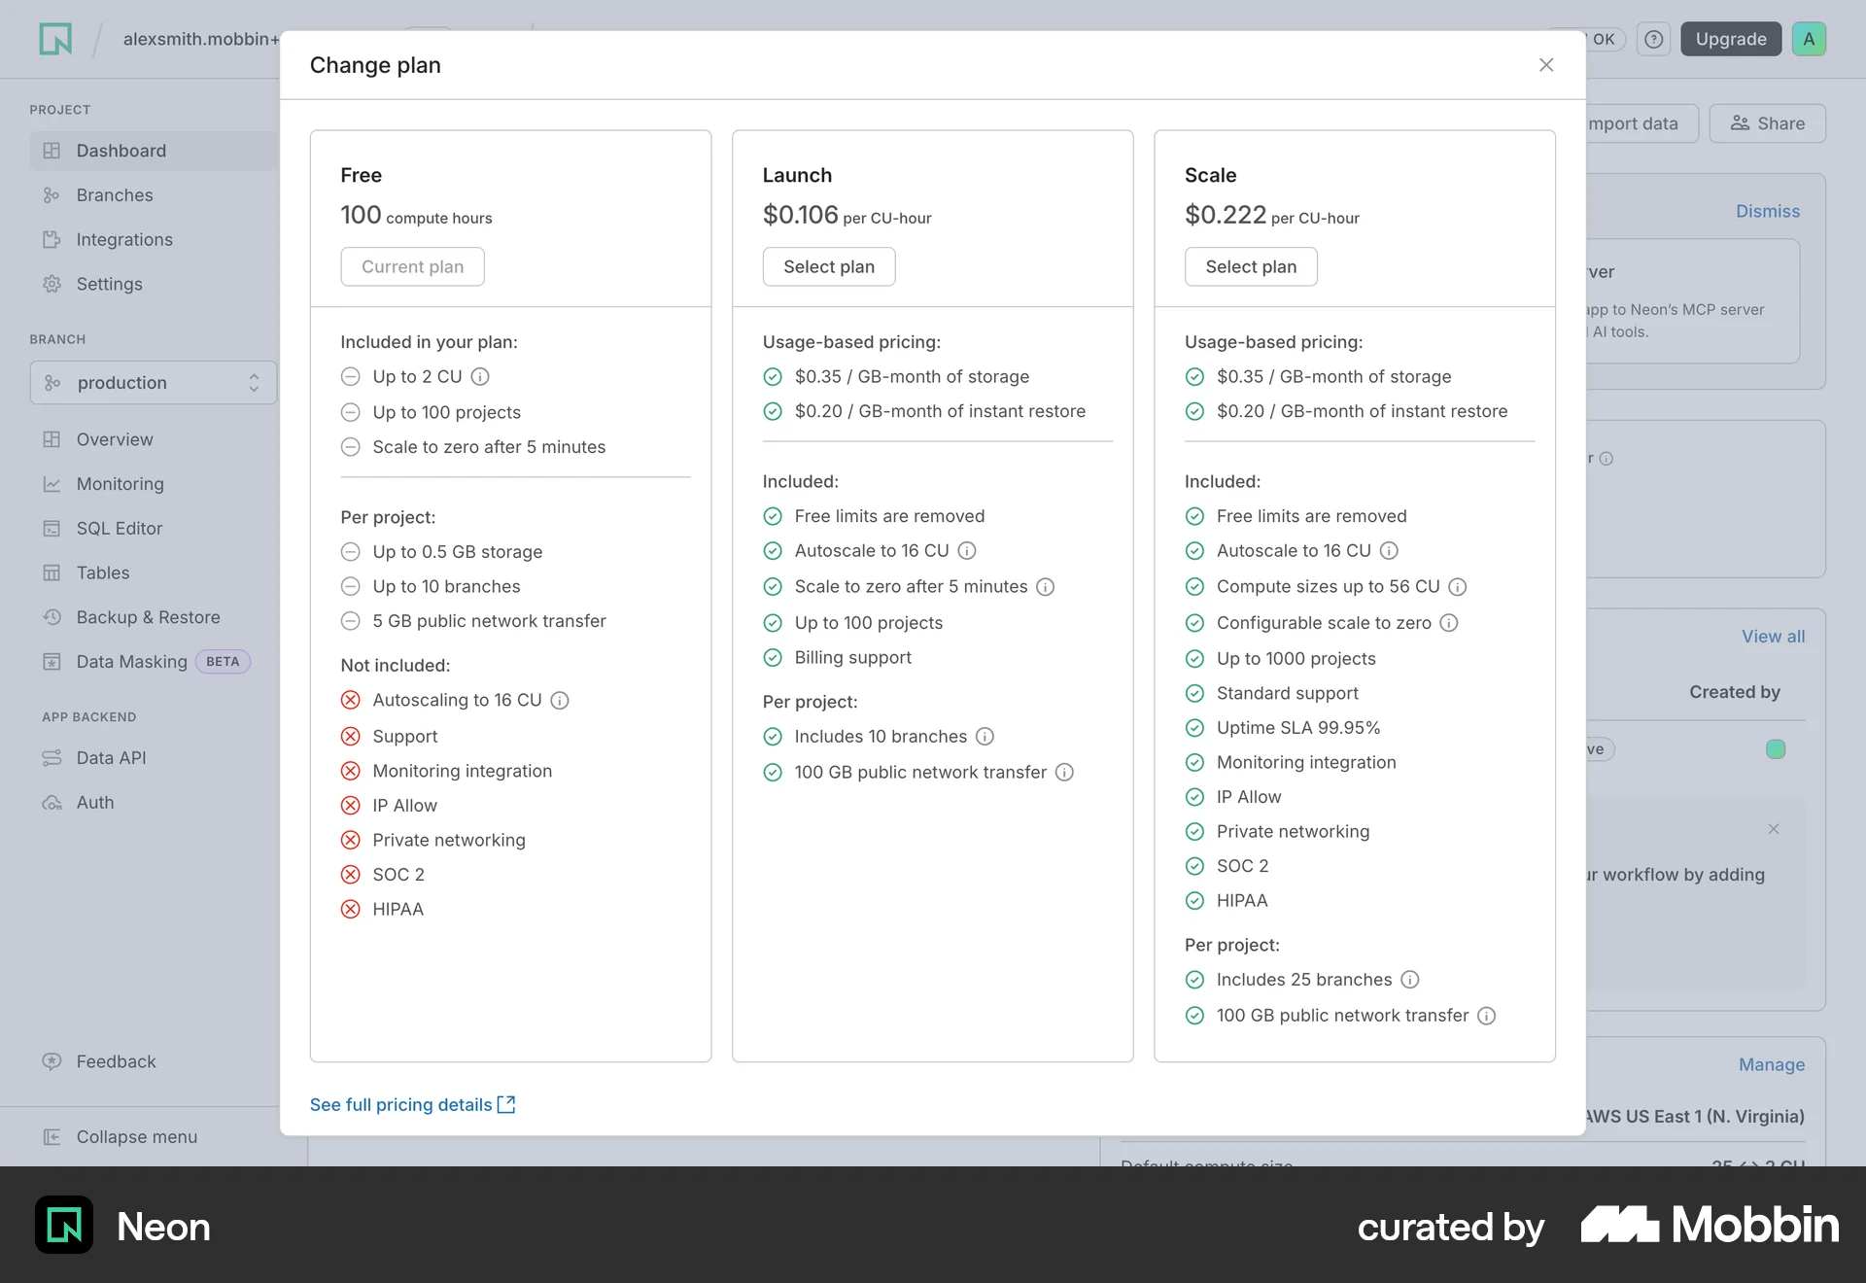Open See full pricing details link

[x=413, y=1105]
